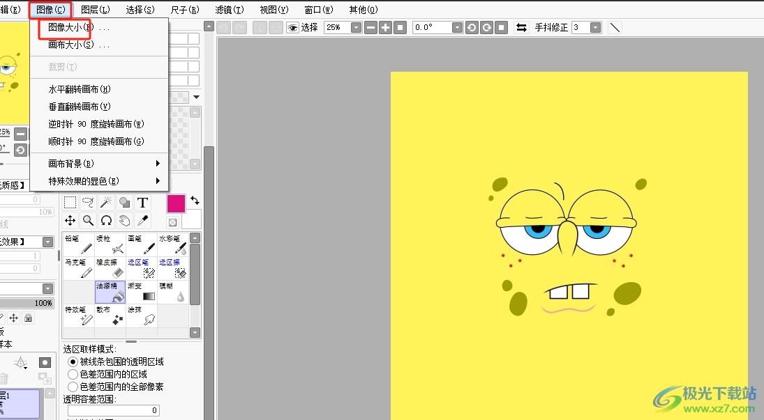Choose the 画笔 brush tool
This screenshot has width=764, height=420.
pyautogui.click(x=142, y=244)
